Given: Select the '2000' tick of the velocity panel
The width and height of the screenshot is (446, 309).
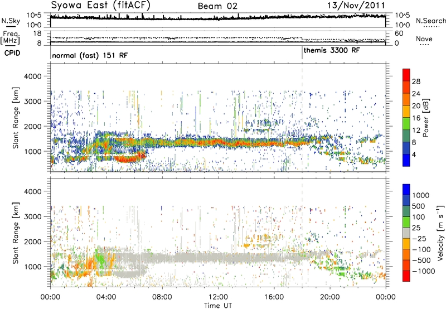Looking at the screenshot, I should click(34, 242).
